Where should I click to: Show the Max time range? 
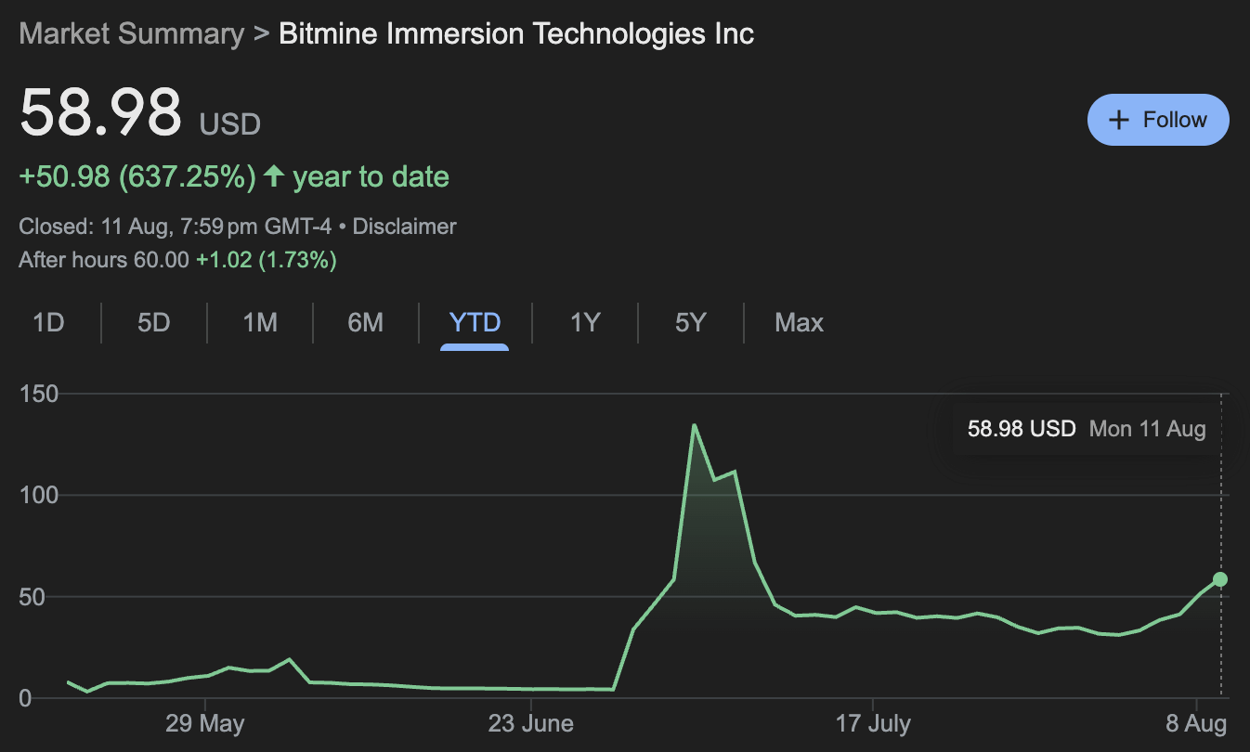pos(799,323)
